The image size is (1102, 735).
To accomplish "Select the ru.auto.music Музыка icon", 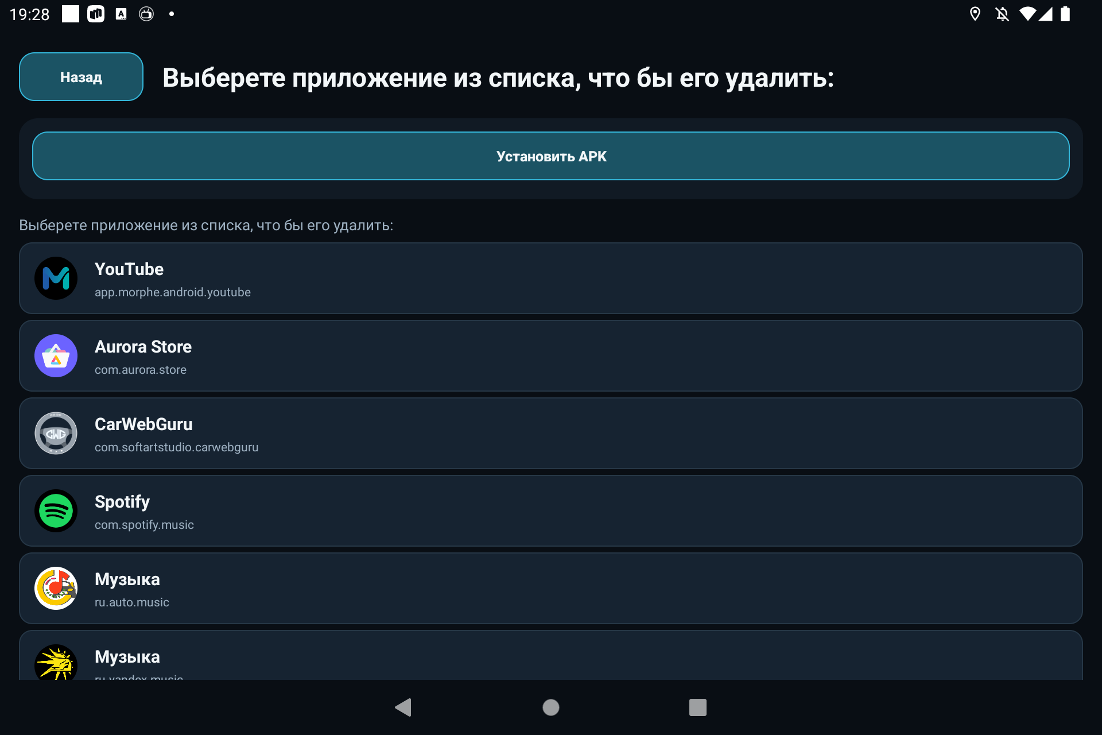I will pyautogui.click(x=56, y=589).
